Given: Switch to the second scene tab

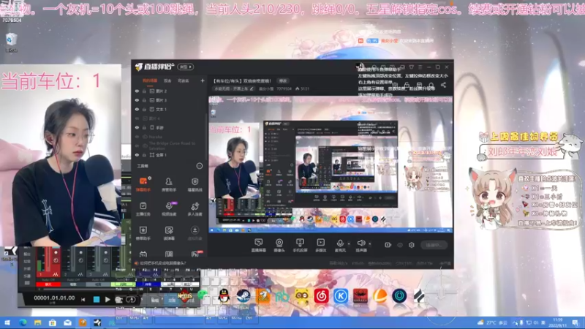Looking at the screenshot, I should 167,80.
